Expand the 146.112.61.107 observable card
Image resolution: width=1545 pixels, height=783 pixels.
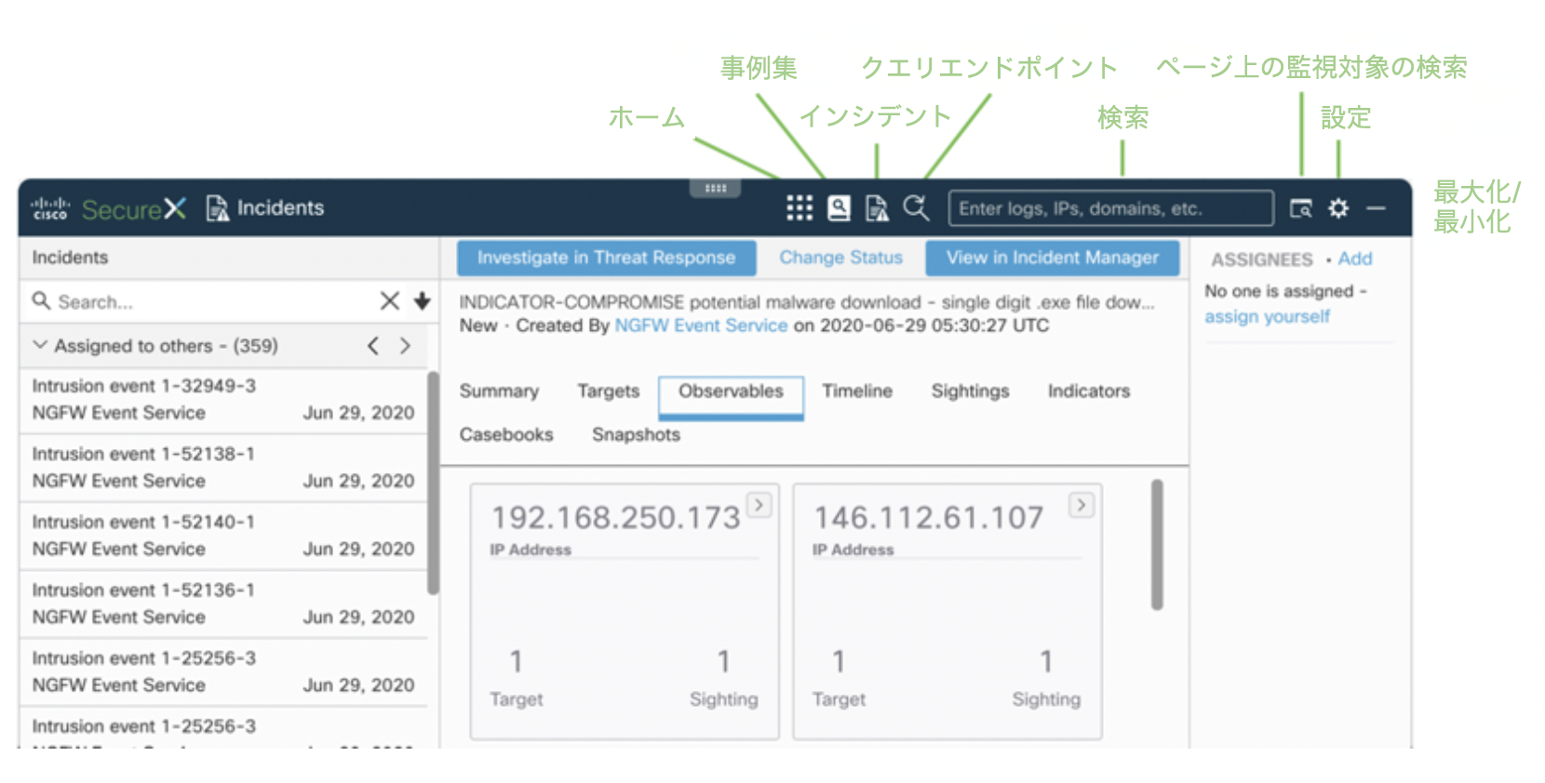(x=1081, y=505)
